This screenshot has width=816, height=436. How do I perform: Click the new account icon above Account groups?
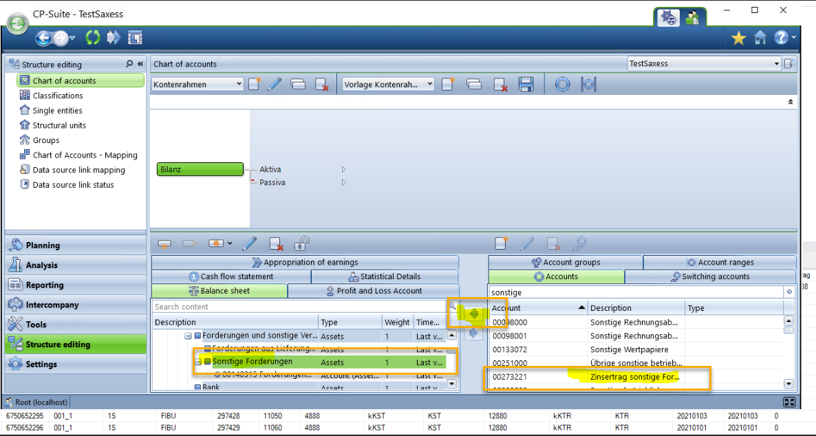502,243
